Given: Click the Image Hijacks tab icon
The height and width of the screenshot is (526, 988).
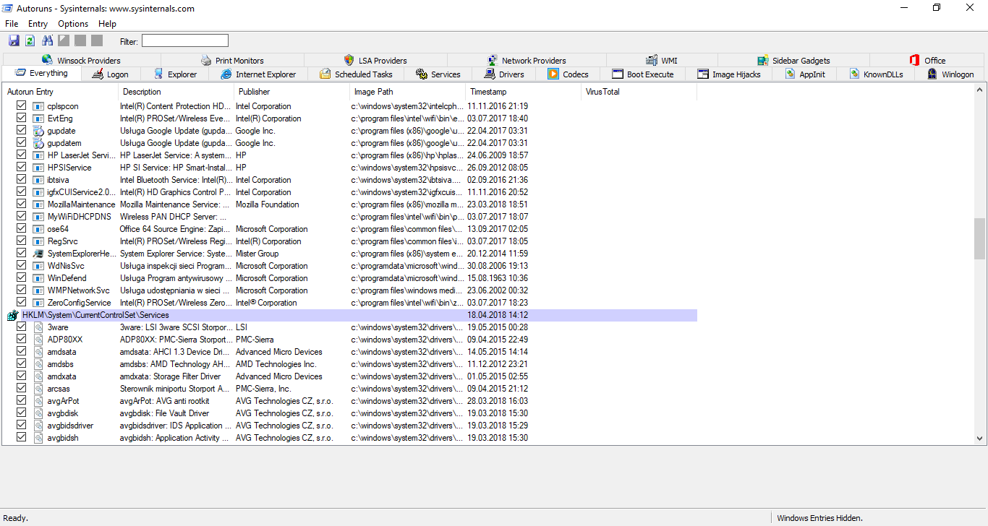Looking at the screenshot, I should 703,74.
